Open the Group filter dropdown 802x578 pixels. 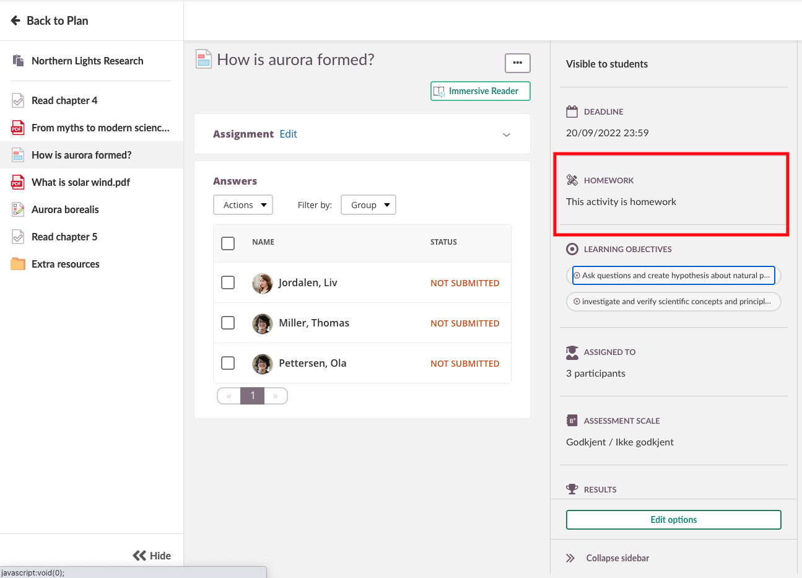[368, 205]
